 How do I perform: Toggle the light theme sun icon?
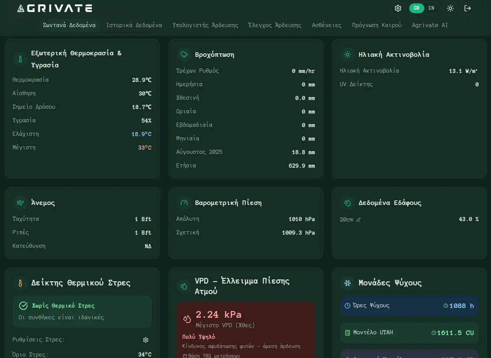450,8
